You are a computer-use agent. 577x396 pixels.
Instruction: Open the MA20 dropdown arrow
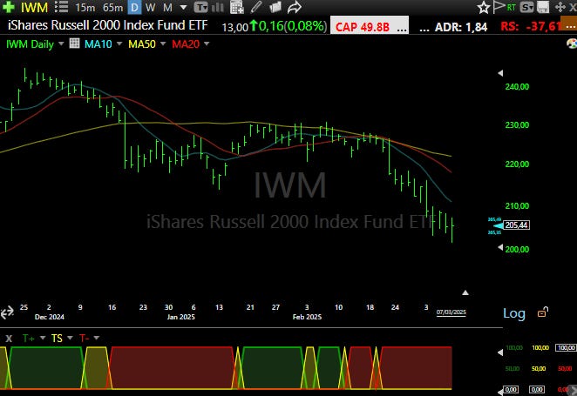(x=207, y=44)
